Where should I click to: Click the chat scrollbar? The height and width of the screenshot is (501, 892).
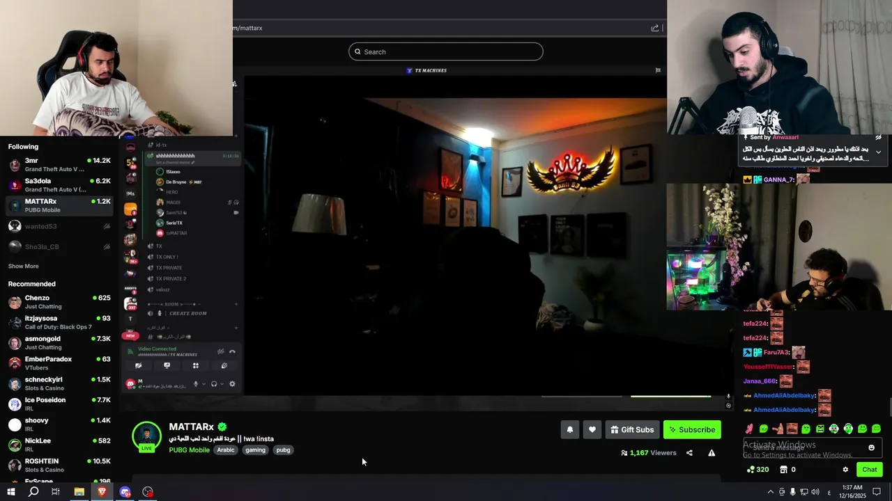[x=890, y=406]
